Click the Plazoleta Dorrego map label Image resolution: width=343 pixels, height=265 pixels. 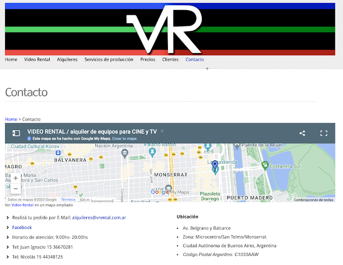(210, 196)
